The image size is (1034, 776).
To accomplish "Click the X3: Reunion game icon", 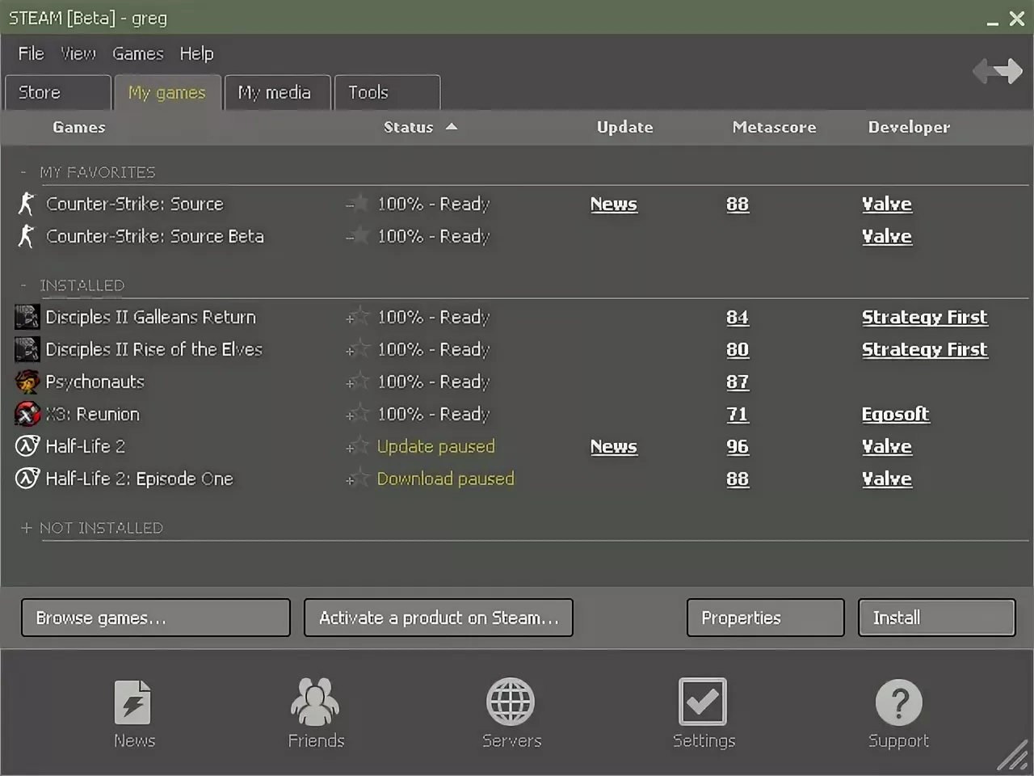I will click(x=27, y=414).
